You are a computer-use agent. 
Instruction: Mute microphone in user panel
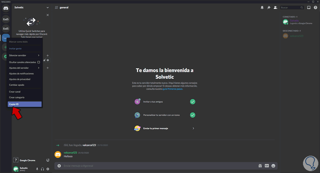[x=37, y=169]
